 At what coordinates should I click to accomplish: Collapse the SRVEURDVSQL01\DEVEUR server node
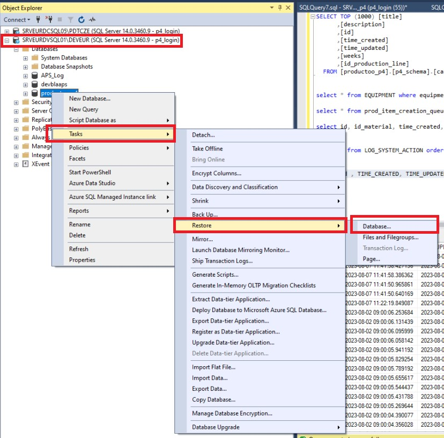click(x=7, y=40)
